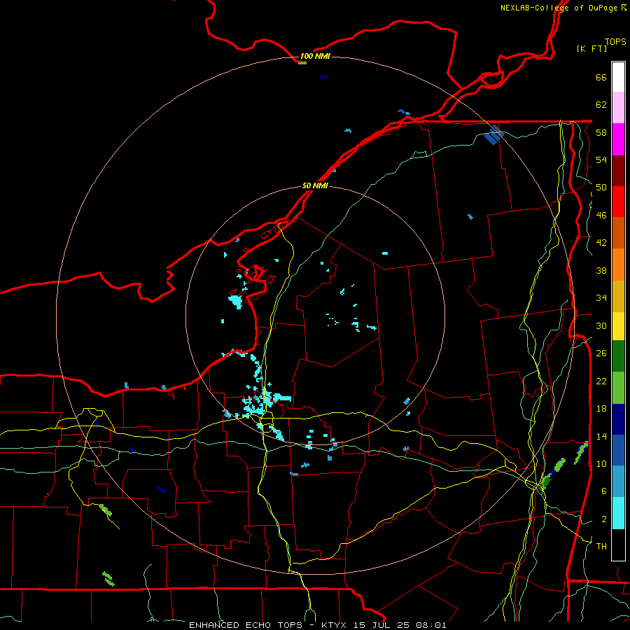This screenshot has height=630, width=630.
Task: Click the 46 legend value
Action: (601, 216)
